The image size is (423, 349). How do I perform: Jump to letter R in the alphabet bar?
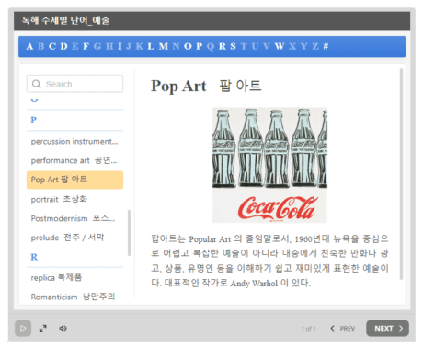tap(223, 46)
